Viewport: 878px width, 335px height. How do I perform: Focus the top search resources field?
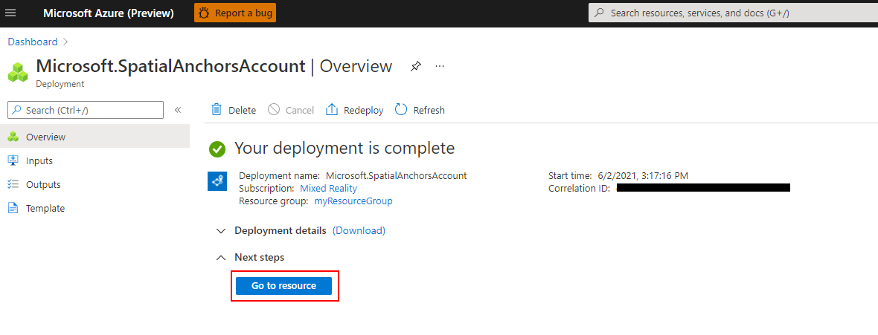click(x=733, y=13)
